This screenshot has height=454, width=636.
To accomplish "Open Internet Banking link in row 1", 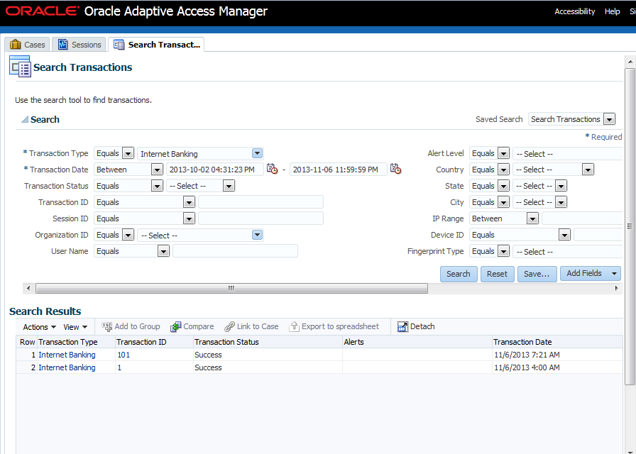I will click(x=67, y=355).
